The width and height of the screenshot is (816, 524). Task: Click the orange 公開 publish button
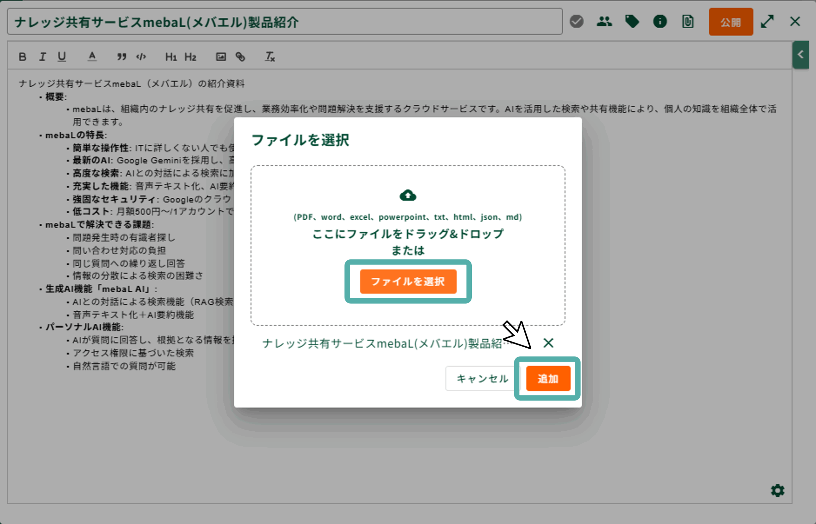coord(731,22)
